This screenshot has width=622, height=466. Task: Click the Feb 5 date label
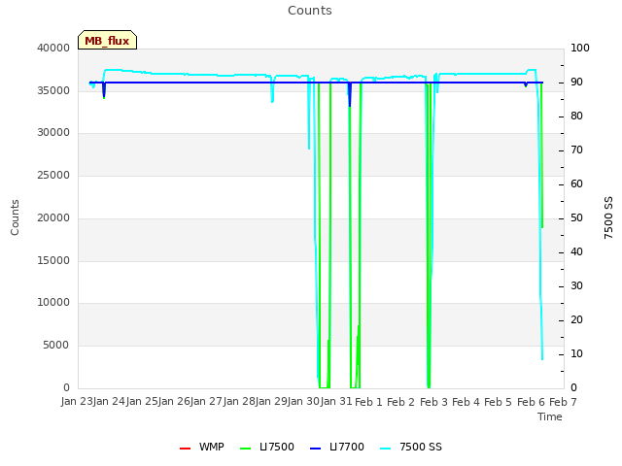499,402
